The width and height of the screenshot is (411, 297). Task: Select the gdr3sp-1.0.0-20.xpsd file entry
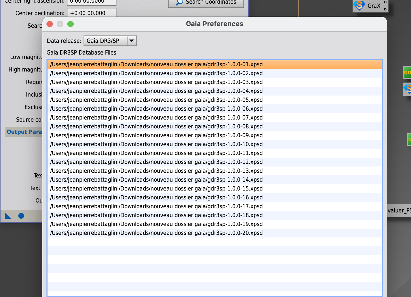click(214, 233)
